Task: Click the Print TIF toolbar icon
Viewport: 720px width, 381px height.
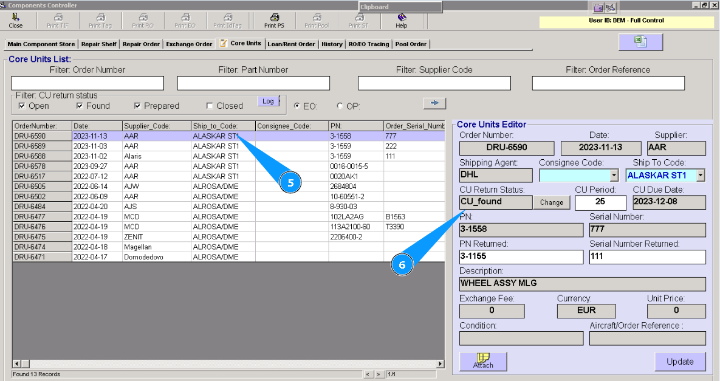Action: click(x=58, y=21)
